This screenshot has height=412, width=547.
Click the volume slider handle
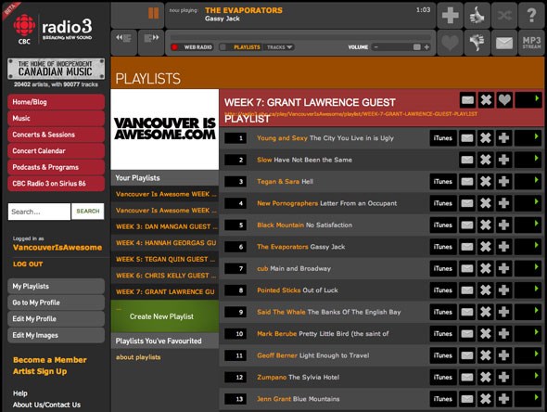tap(416, 47)
